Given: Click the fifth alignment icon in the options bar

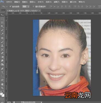Looking at the screenshot, I should [66, 7].
